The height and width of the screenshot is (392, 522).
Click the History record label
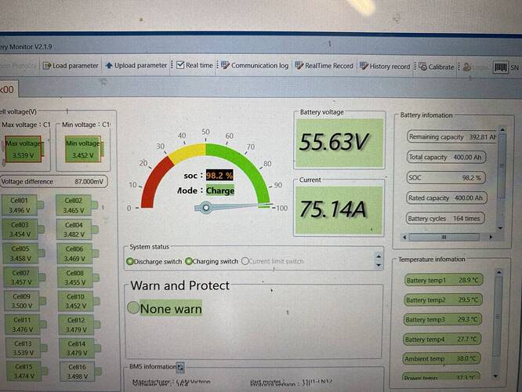click(x=390, y=67)
